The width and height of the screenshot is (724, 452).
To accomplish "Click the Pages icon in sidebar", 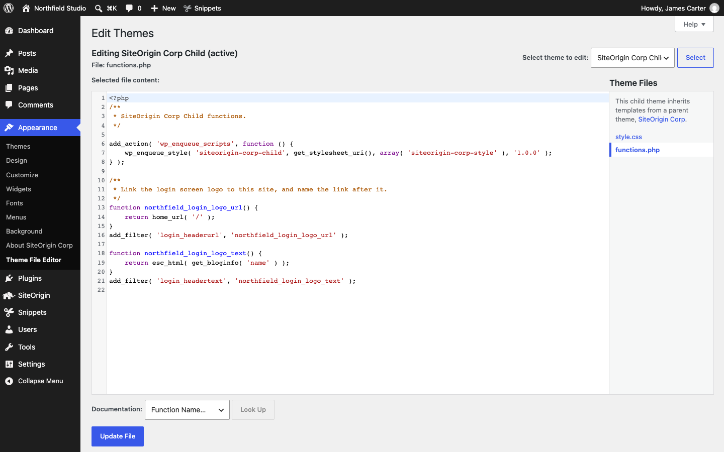I will [9, 88].
